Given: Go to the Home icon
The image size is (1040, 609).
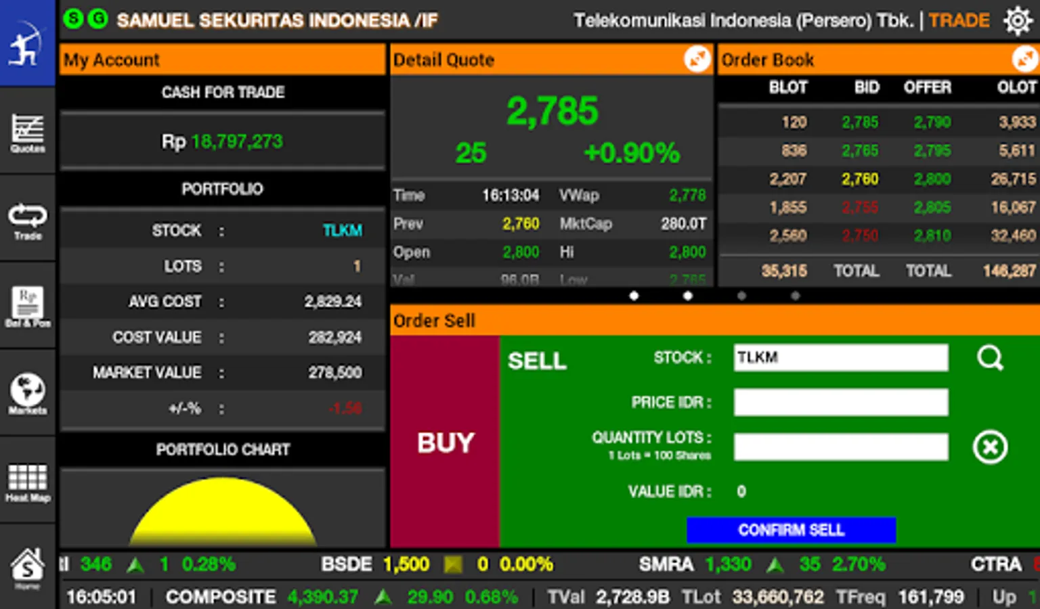Looking at the screenshot, I should pos(27,568).
